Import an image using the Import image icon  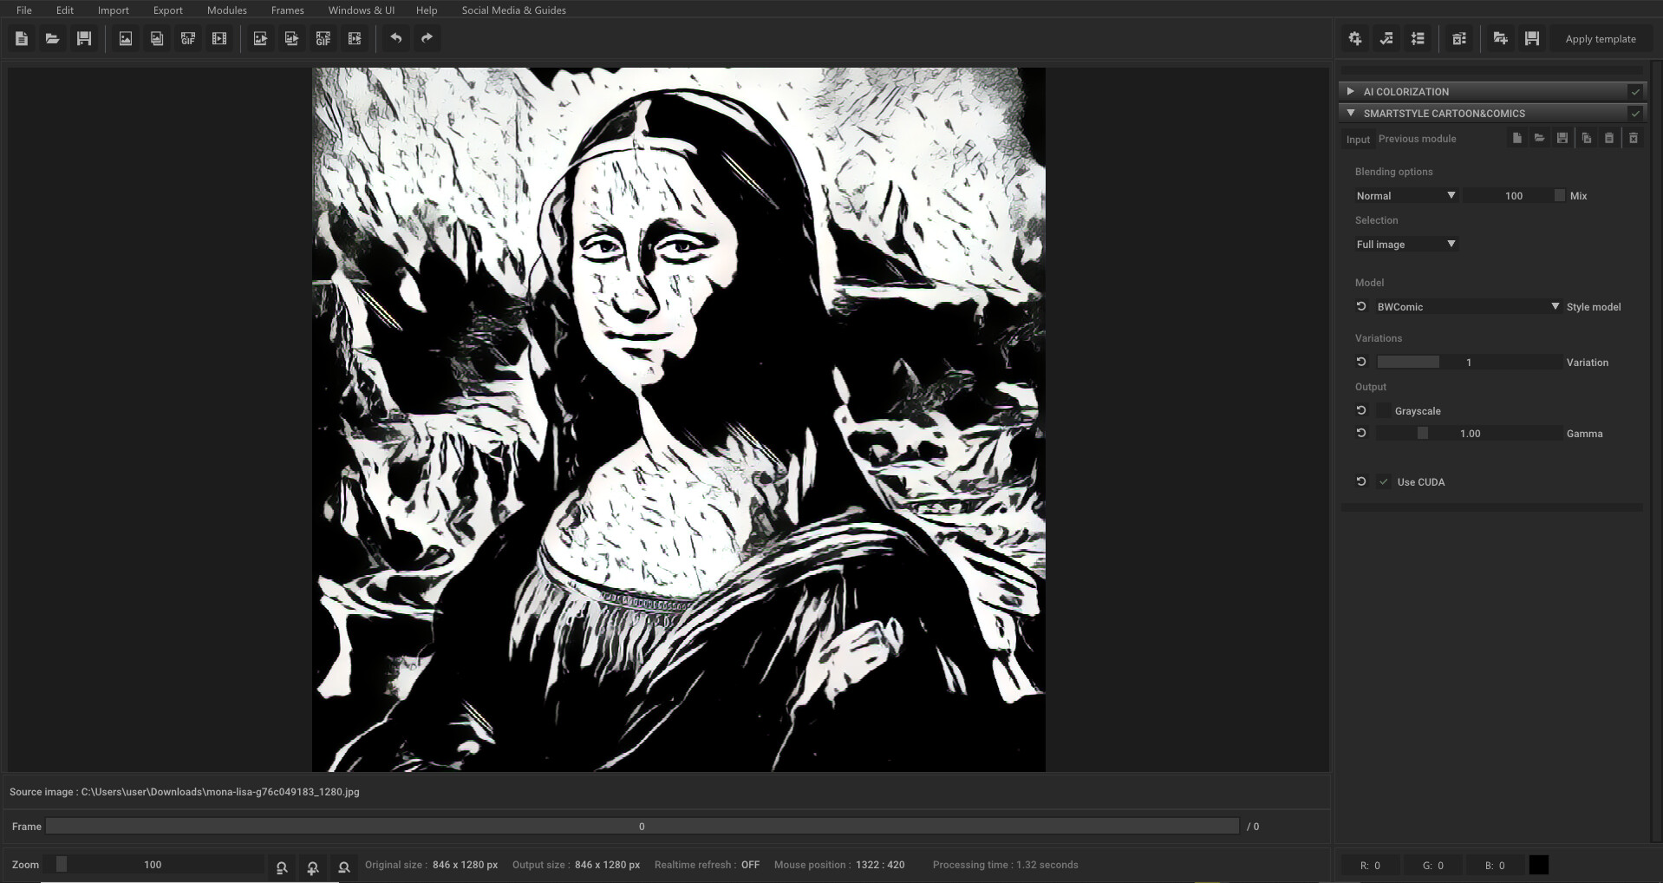coord(125,38)
